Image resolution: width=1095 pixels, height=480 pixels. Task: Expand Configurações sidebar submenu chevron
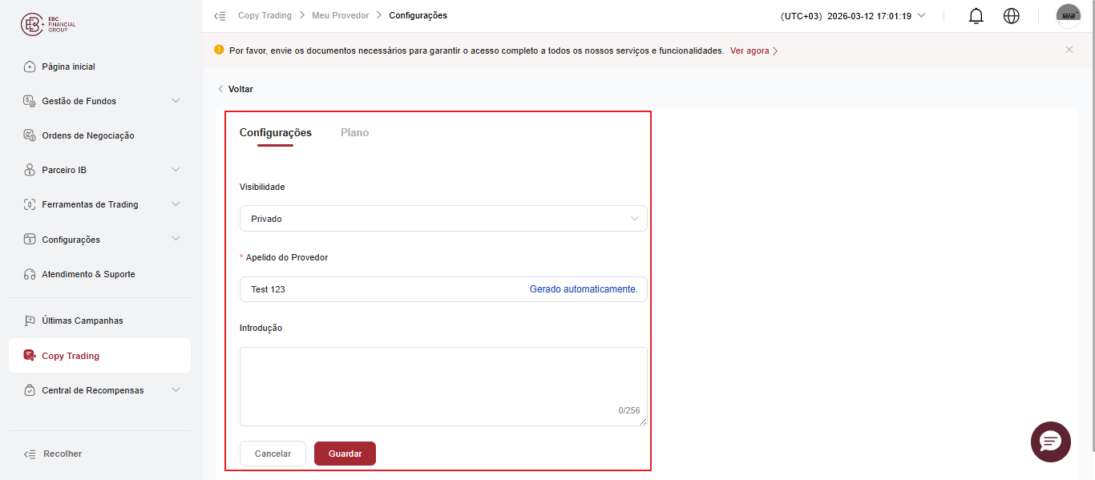[x=176, y=239]
